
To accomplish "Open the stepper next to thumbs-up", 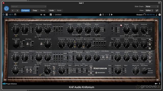I will 103,15.
